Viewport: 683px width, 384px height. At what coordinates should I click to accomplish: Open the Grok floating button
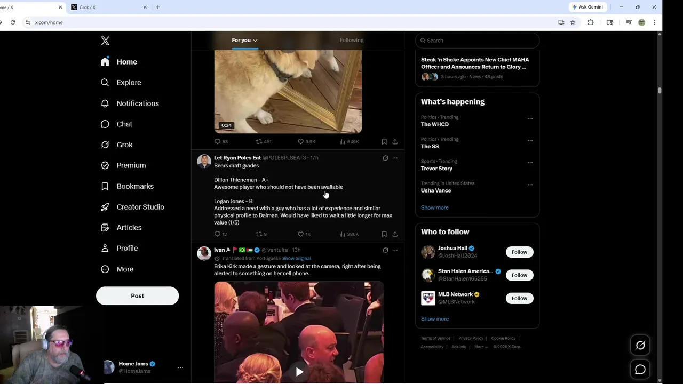(640, 346)
